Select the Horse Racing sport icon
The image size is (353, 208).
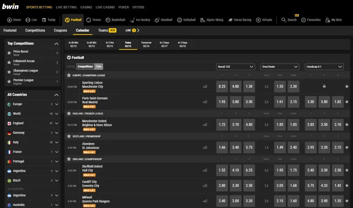tap(230, 20)
